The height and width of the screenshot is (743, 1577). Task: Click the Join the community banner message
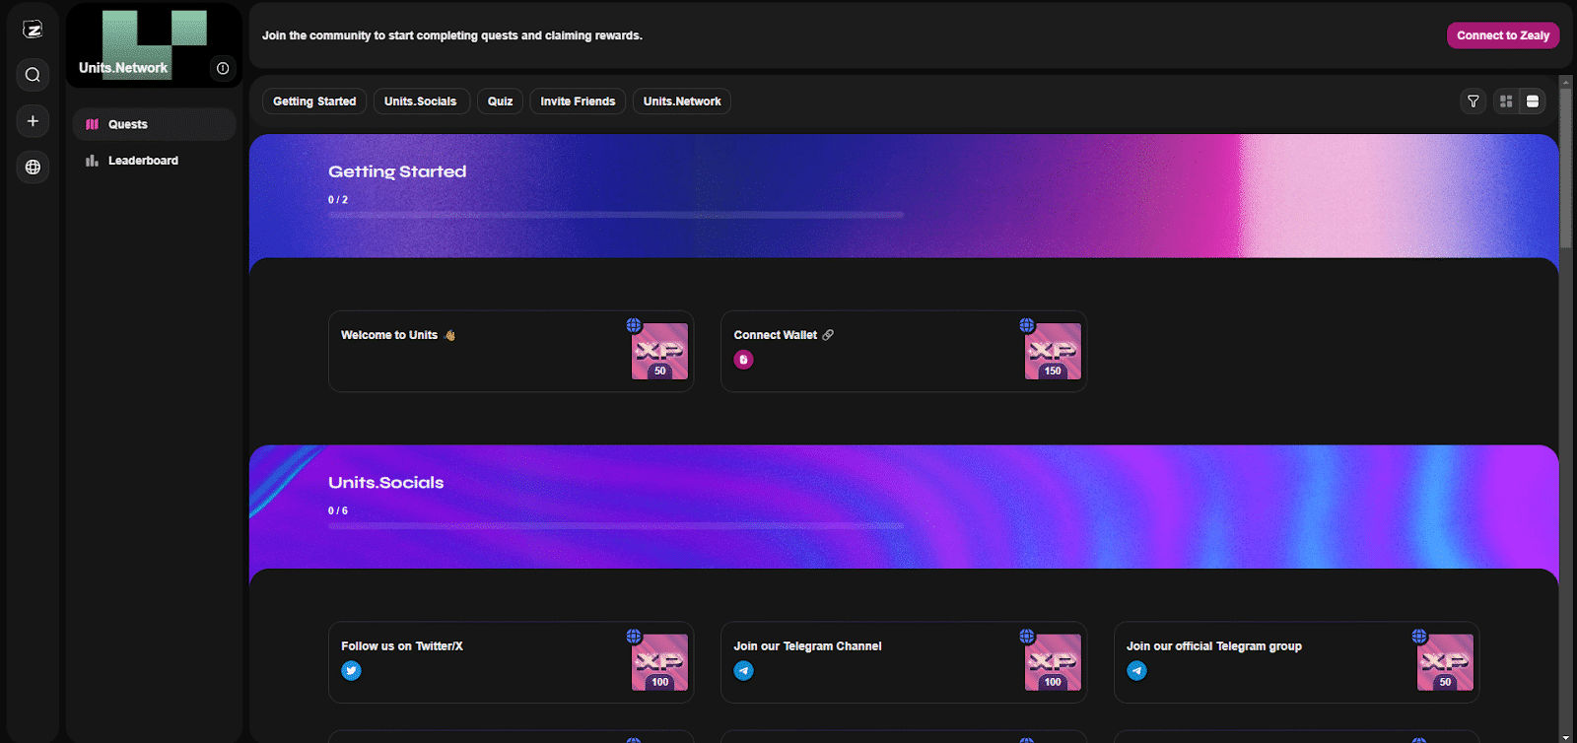tap(452, 35)
